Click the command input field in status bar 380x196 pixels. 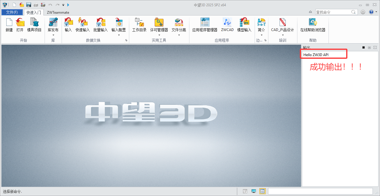(x=320, y=191)
